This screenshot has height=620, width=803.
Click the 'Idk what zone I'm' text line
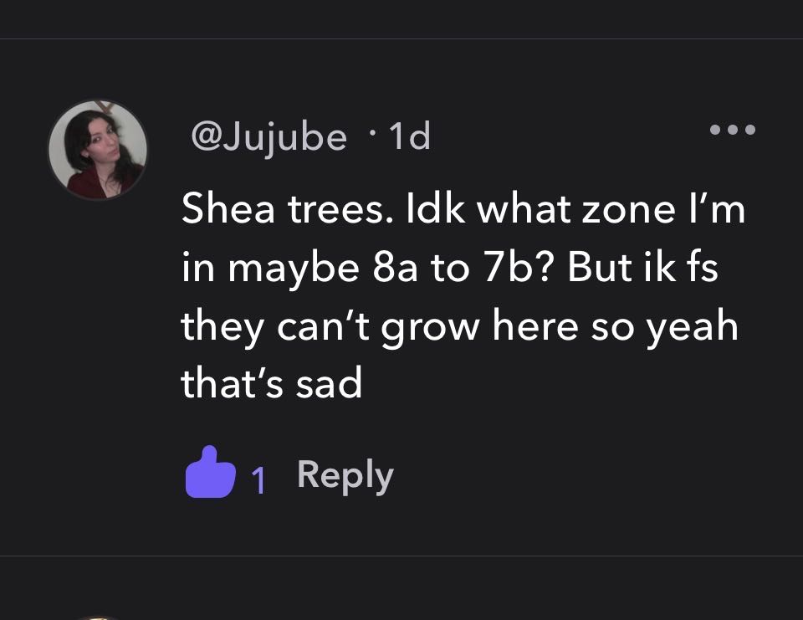point(575,208)
